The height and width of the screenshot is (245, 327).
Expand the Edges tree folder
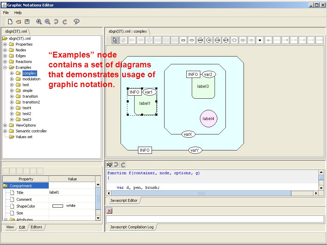[5, 56]
